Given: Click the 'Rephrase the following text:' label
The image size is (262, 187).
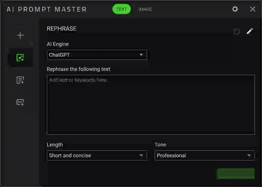Looking at the screenshot, I should (79, 69).
